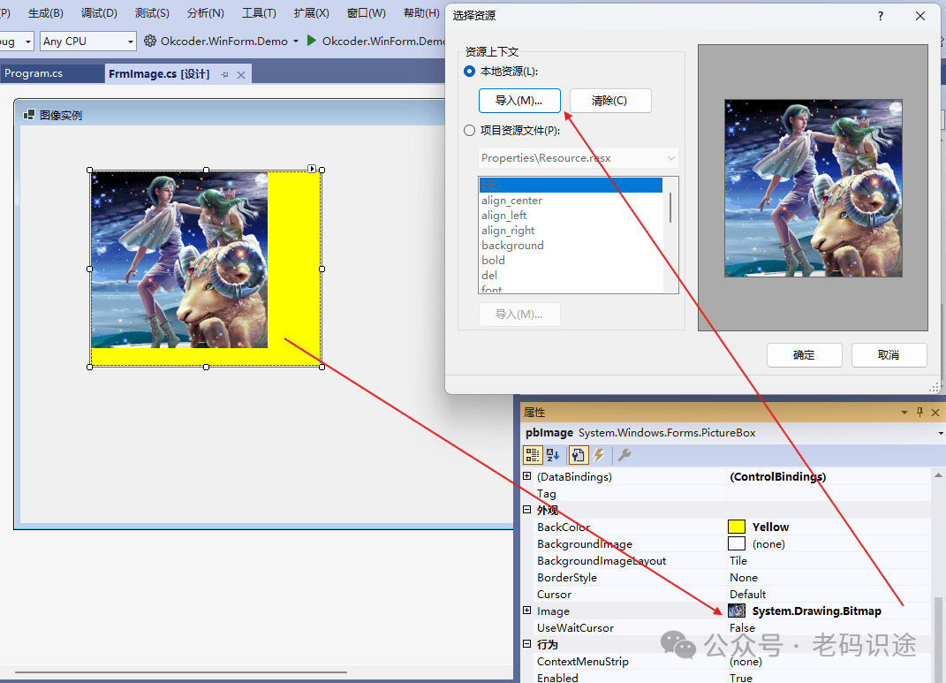The width and height of the screenshot is (946, 683).
Task: Open the dialog help question mark
Action: coord(881,16)
